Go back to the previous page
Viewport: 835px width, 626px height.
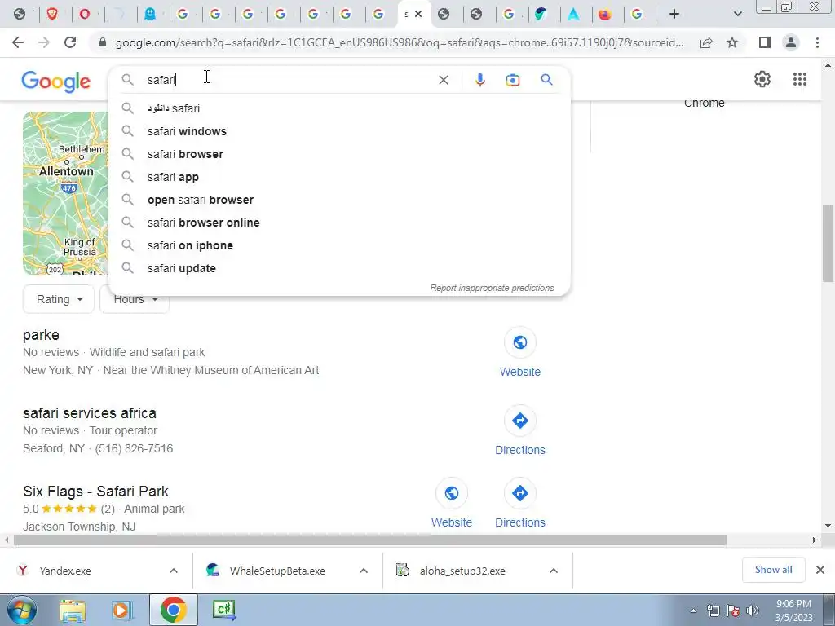pos(18,42)
